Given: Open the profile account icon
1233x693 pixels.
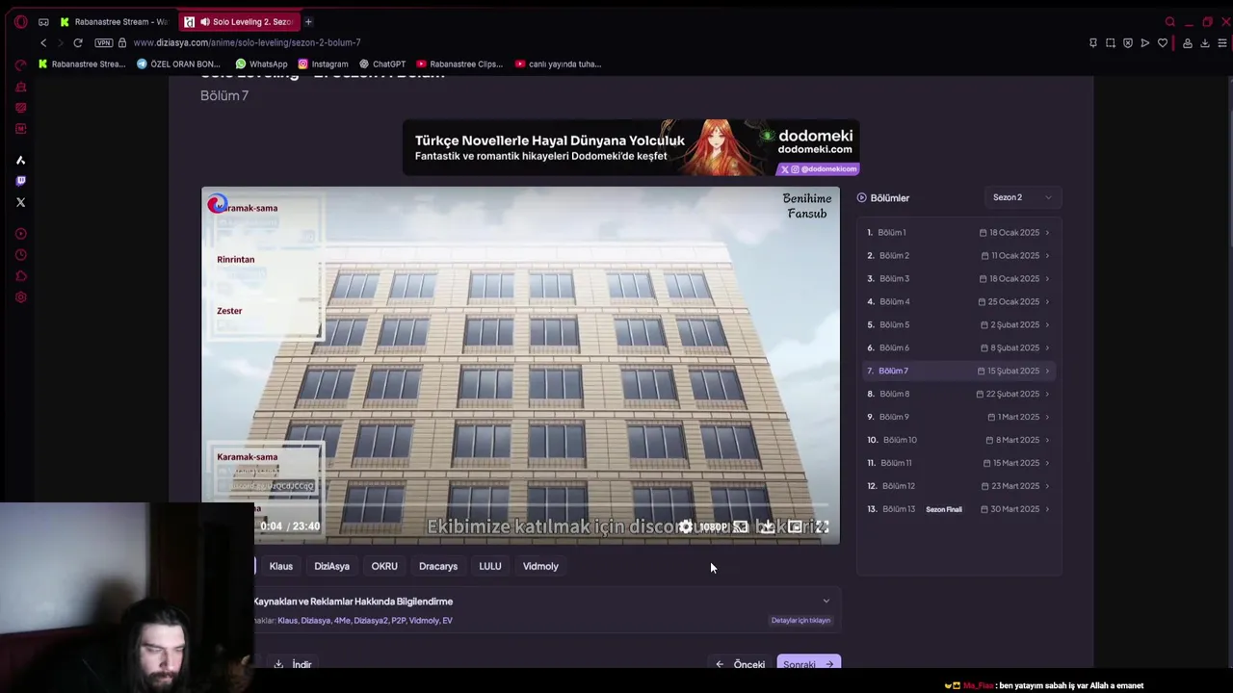Looking at the screenshot, I should [x=1187, y=42].
